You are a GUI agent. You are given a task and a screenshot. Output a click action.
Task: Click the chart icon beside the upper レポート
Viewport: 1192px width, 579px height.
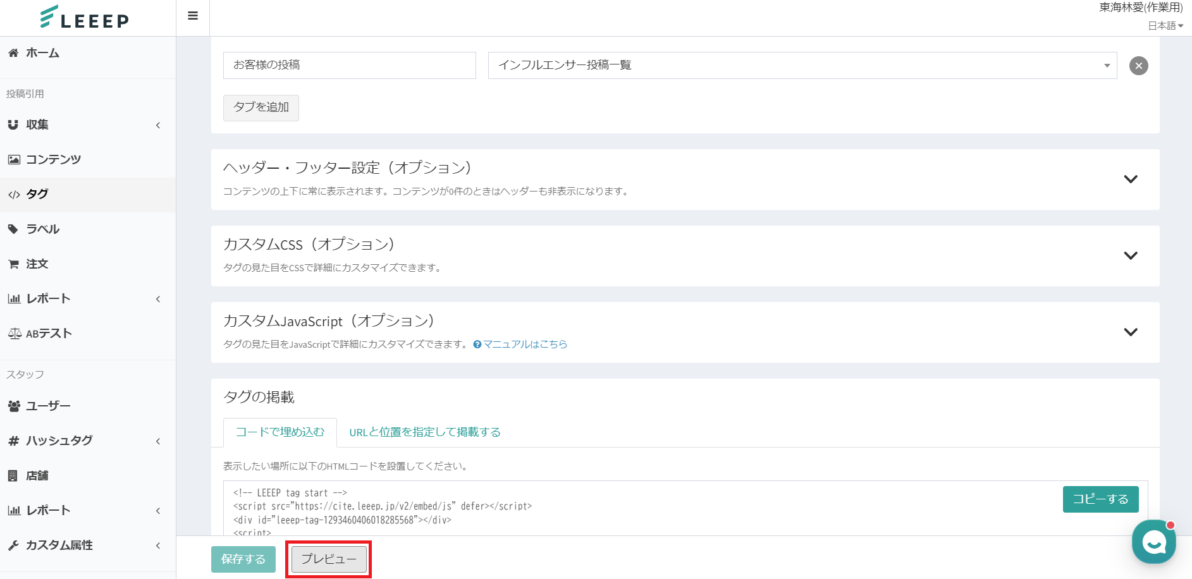click(x=14, y=298)
